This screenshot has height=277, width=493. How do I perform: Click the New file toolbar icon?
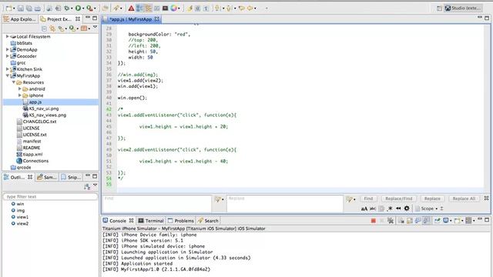click(x=8, y=8)
